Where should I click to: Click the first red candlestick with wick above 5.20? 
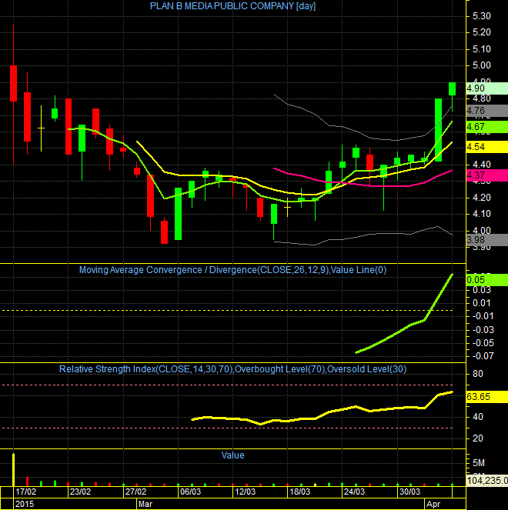click(13, 84)
